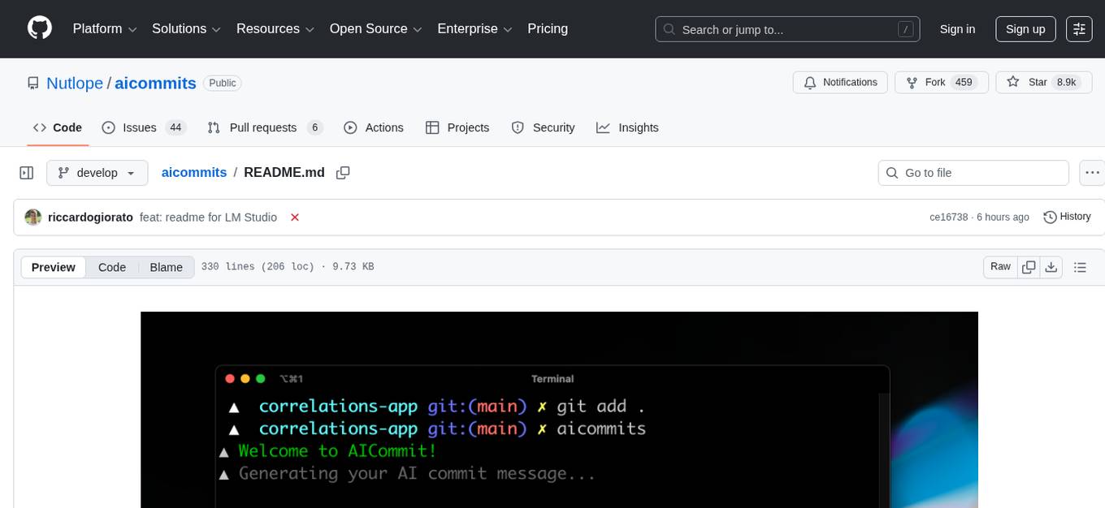Download the raw README file
Viewport: 1105px width, 508px height.
click(1051, 267)
